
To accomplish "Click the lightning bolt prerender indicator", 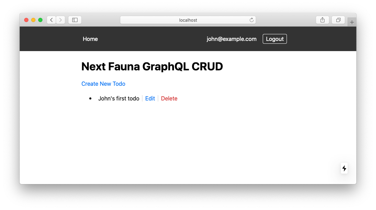I will coord(344,168).
